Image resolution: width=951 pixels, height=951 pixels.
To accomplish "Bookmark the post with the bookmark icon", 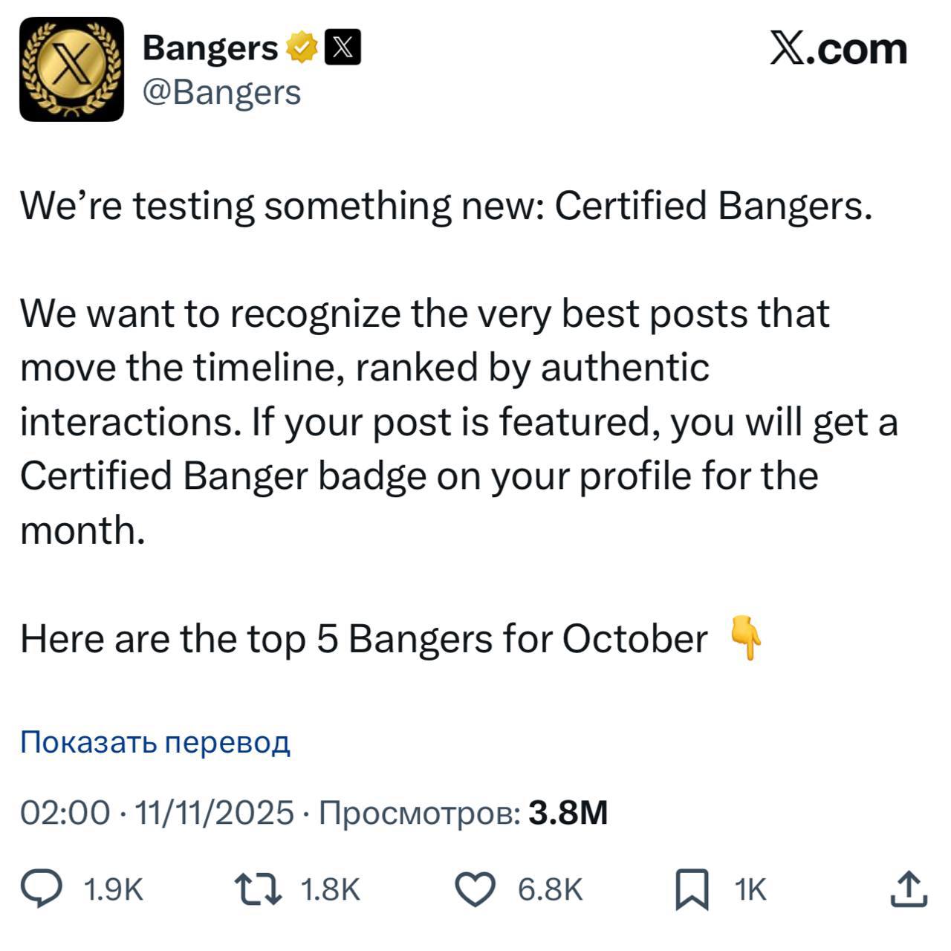I will pos(691,890).
